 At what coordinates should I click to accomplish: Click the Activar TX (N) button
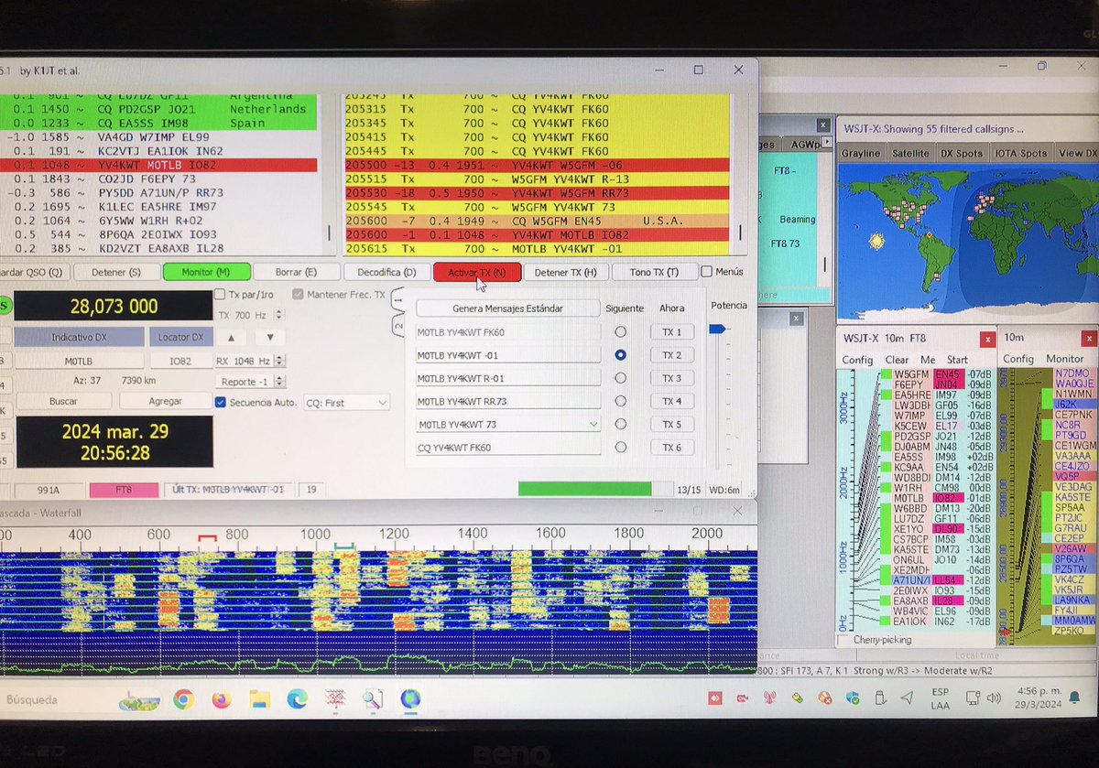(x=476, y=272)
